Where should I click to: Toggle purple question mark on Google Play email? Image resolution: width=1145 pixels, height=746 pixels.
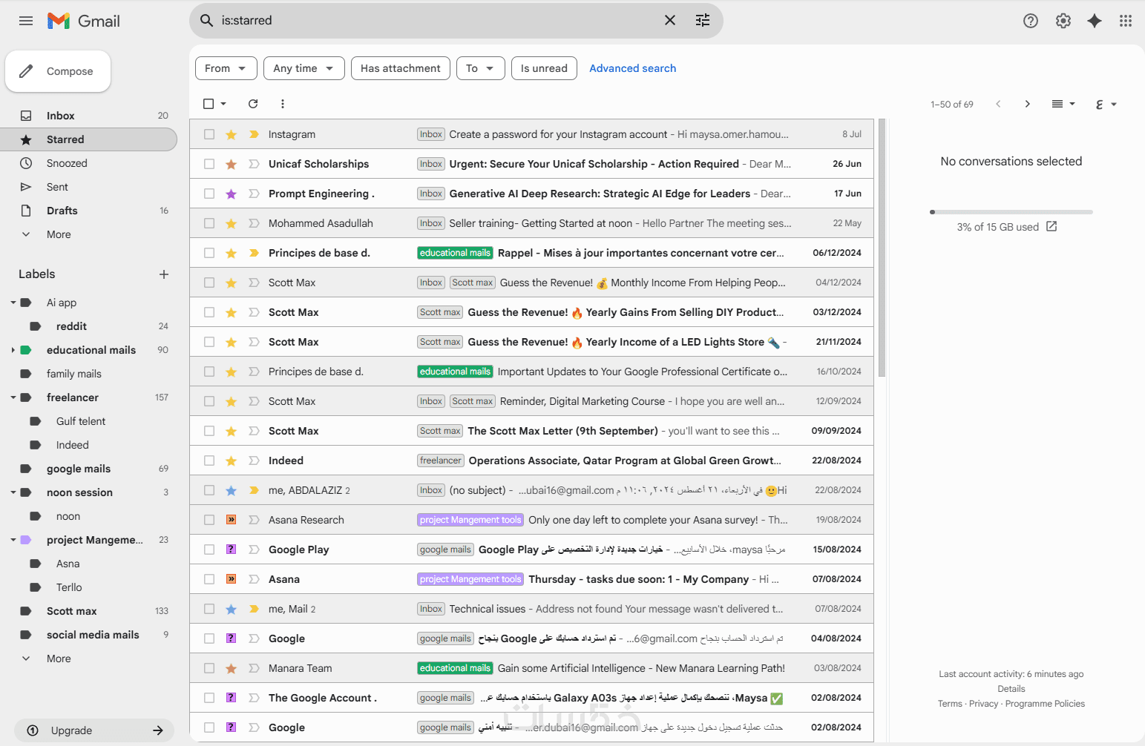pos(232,549)
